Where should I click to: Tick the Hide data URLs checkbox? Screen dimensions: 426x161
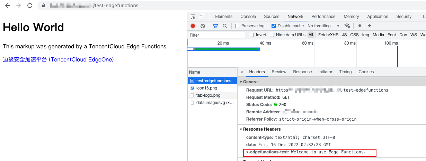tap(272, 35)
